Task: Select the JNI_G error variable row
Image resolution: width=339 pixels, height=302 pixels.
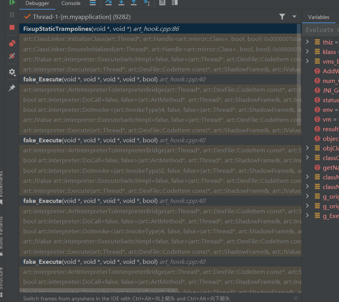Action: coord(321,90)
